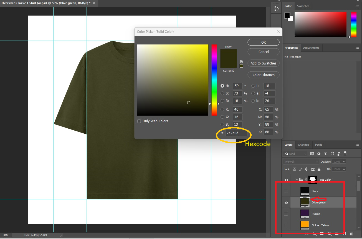Close the Color Picker dialog
This screenshot has width=362, height=239.
point(278,31)
